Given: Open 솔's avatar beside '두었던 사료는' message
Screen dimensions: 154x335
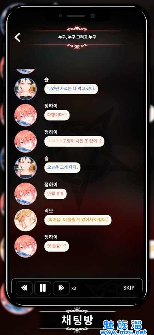Looking at the screenshot, I should click(x=26, y=89).
